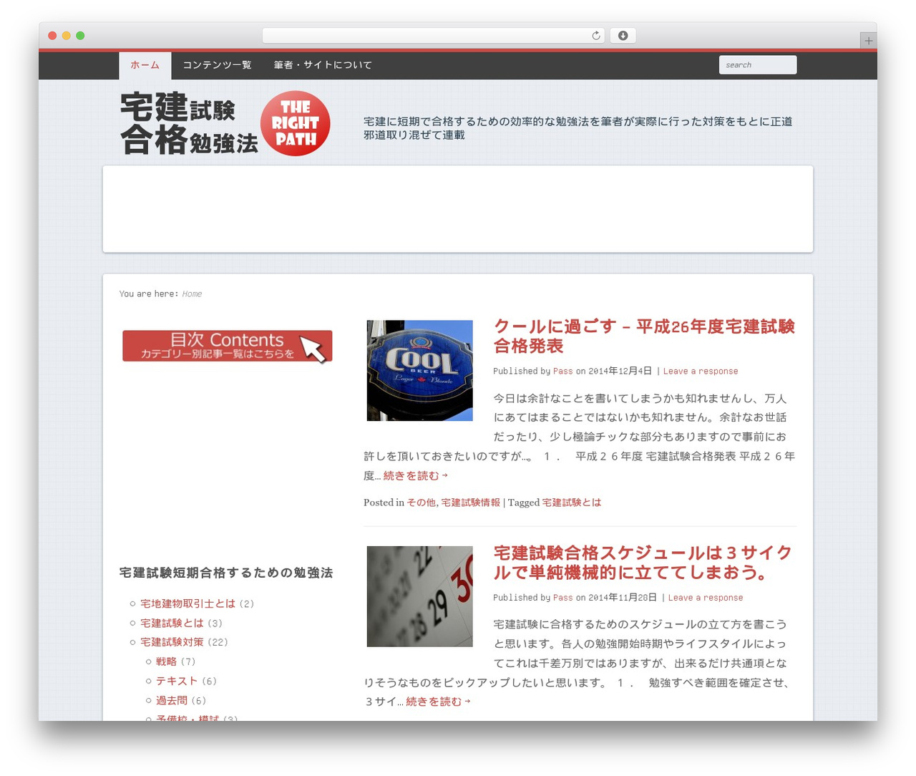Click author Pass on the 2014年11月20日 post
This screenshot has width=916, height=776.
pyautogui.click(x=562, y=598)
